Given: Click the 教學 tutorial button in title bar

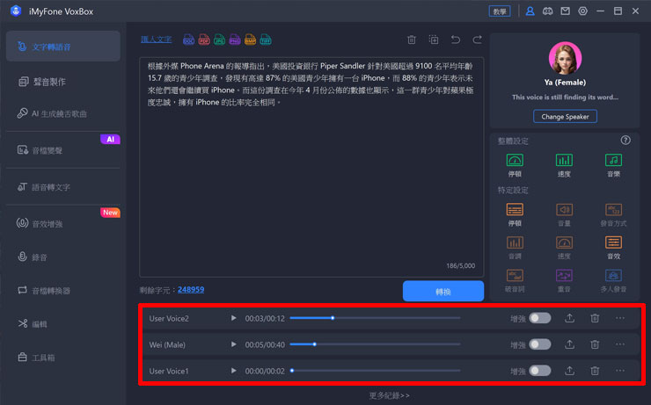Looking at the screenshot, I should click(500, 11).
